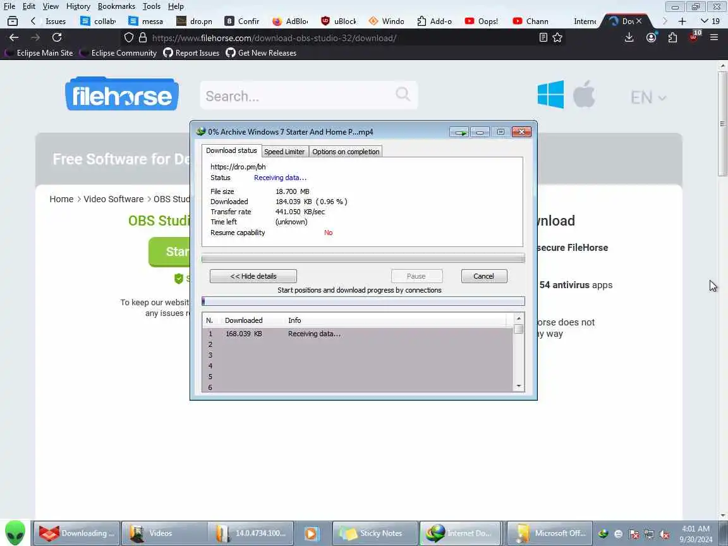Go back with the browser back arrow
The height and width of the screenshot is (546, 728).
[x=14, y=38]
